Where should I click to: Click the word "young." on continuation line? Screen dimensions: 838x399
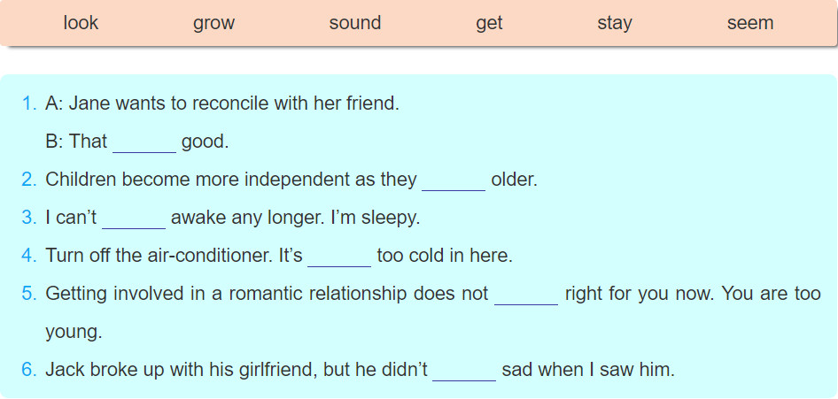click(74, 333)
